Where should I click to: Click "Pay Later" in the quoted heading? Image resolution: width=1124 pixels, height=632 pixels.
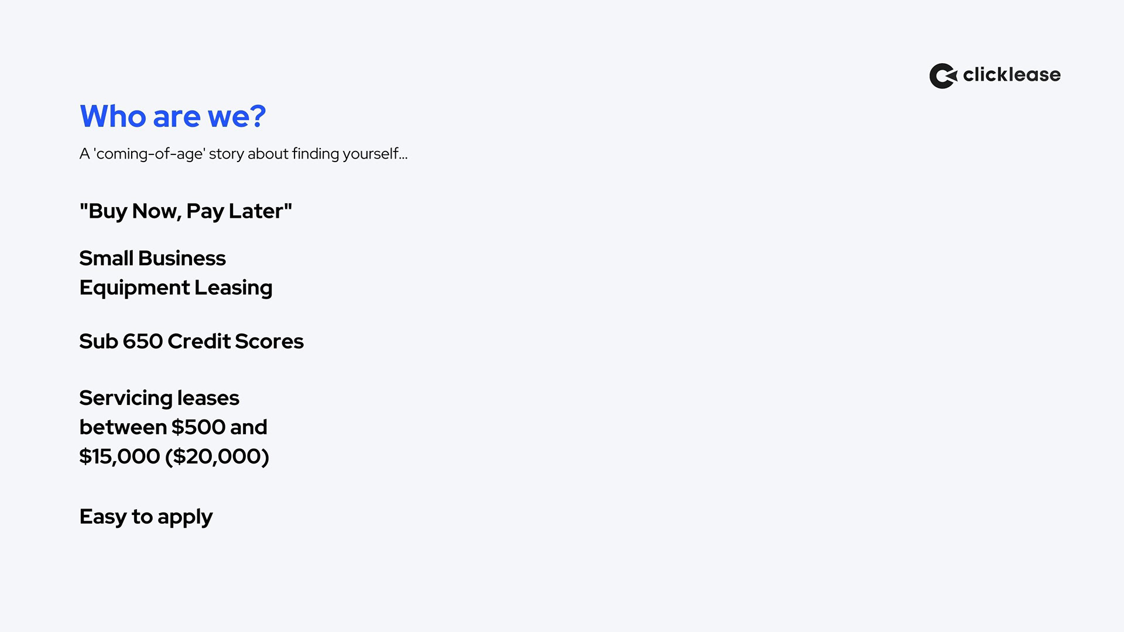click(x=235, y=211)
